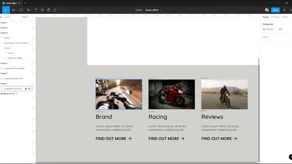Viewport: 292px width, 164px height.
Task: Click the Reviews heading on canvas
Action: (212, 117)
